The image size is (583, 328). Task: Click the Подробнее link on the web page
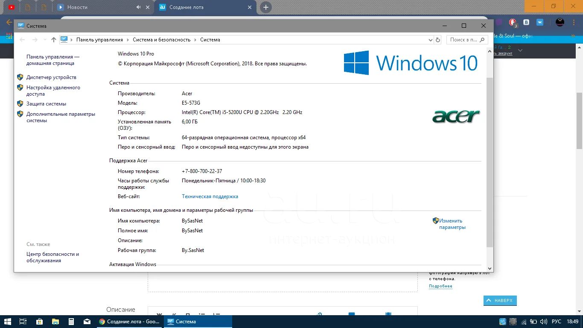pos(440,286)
